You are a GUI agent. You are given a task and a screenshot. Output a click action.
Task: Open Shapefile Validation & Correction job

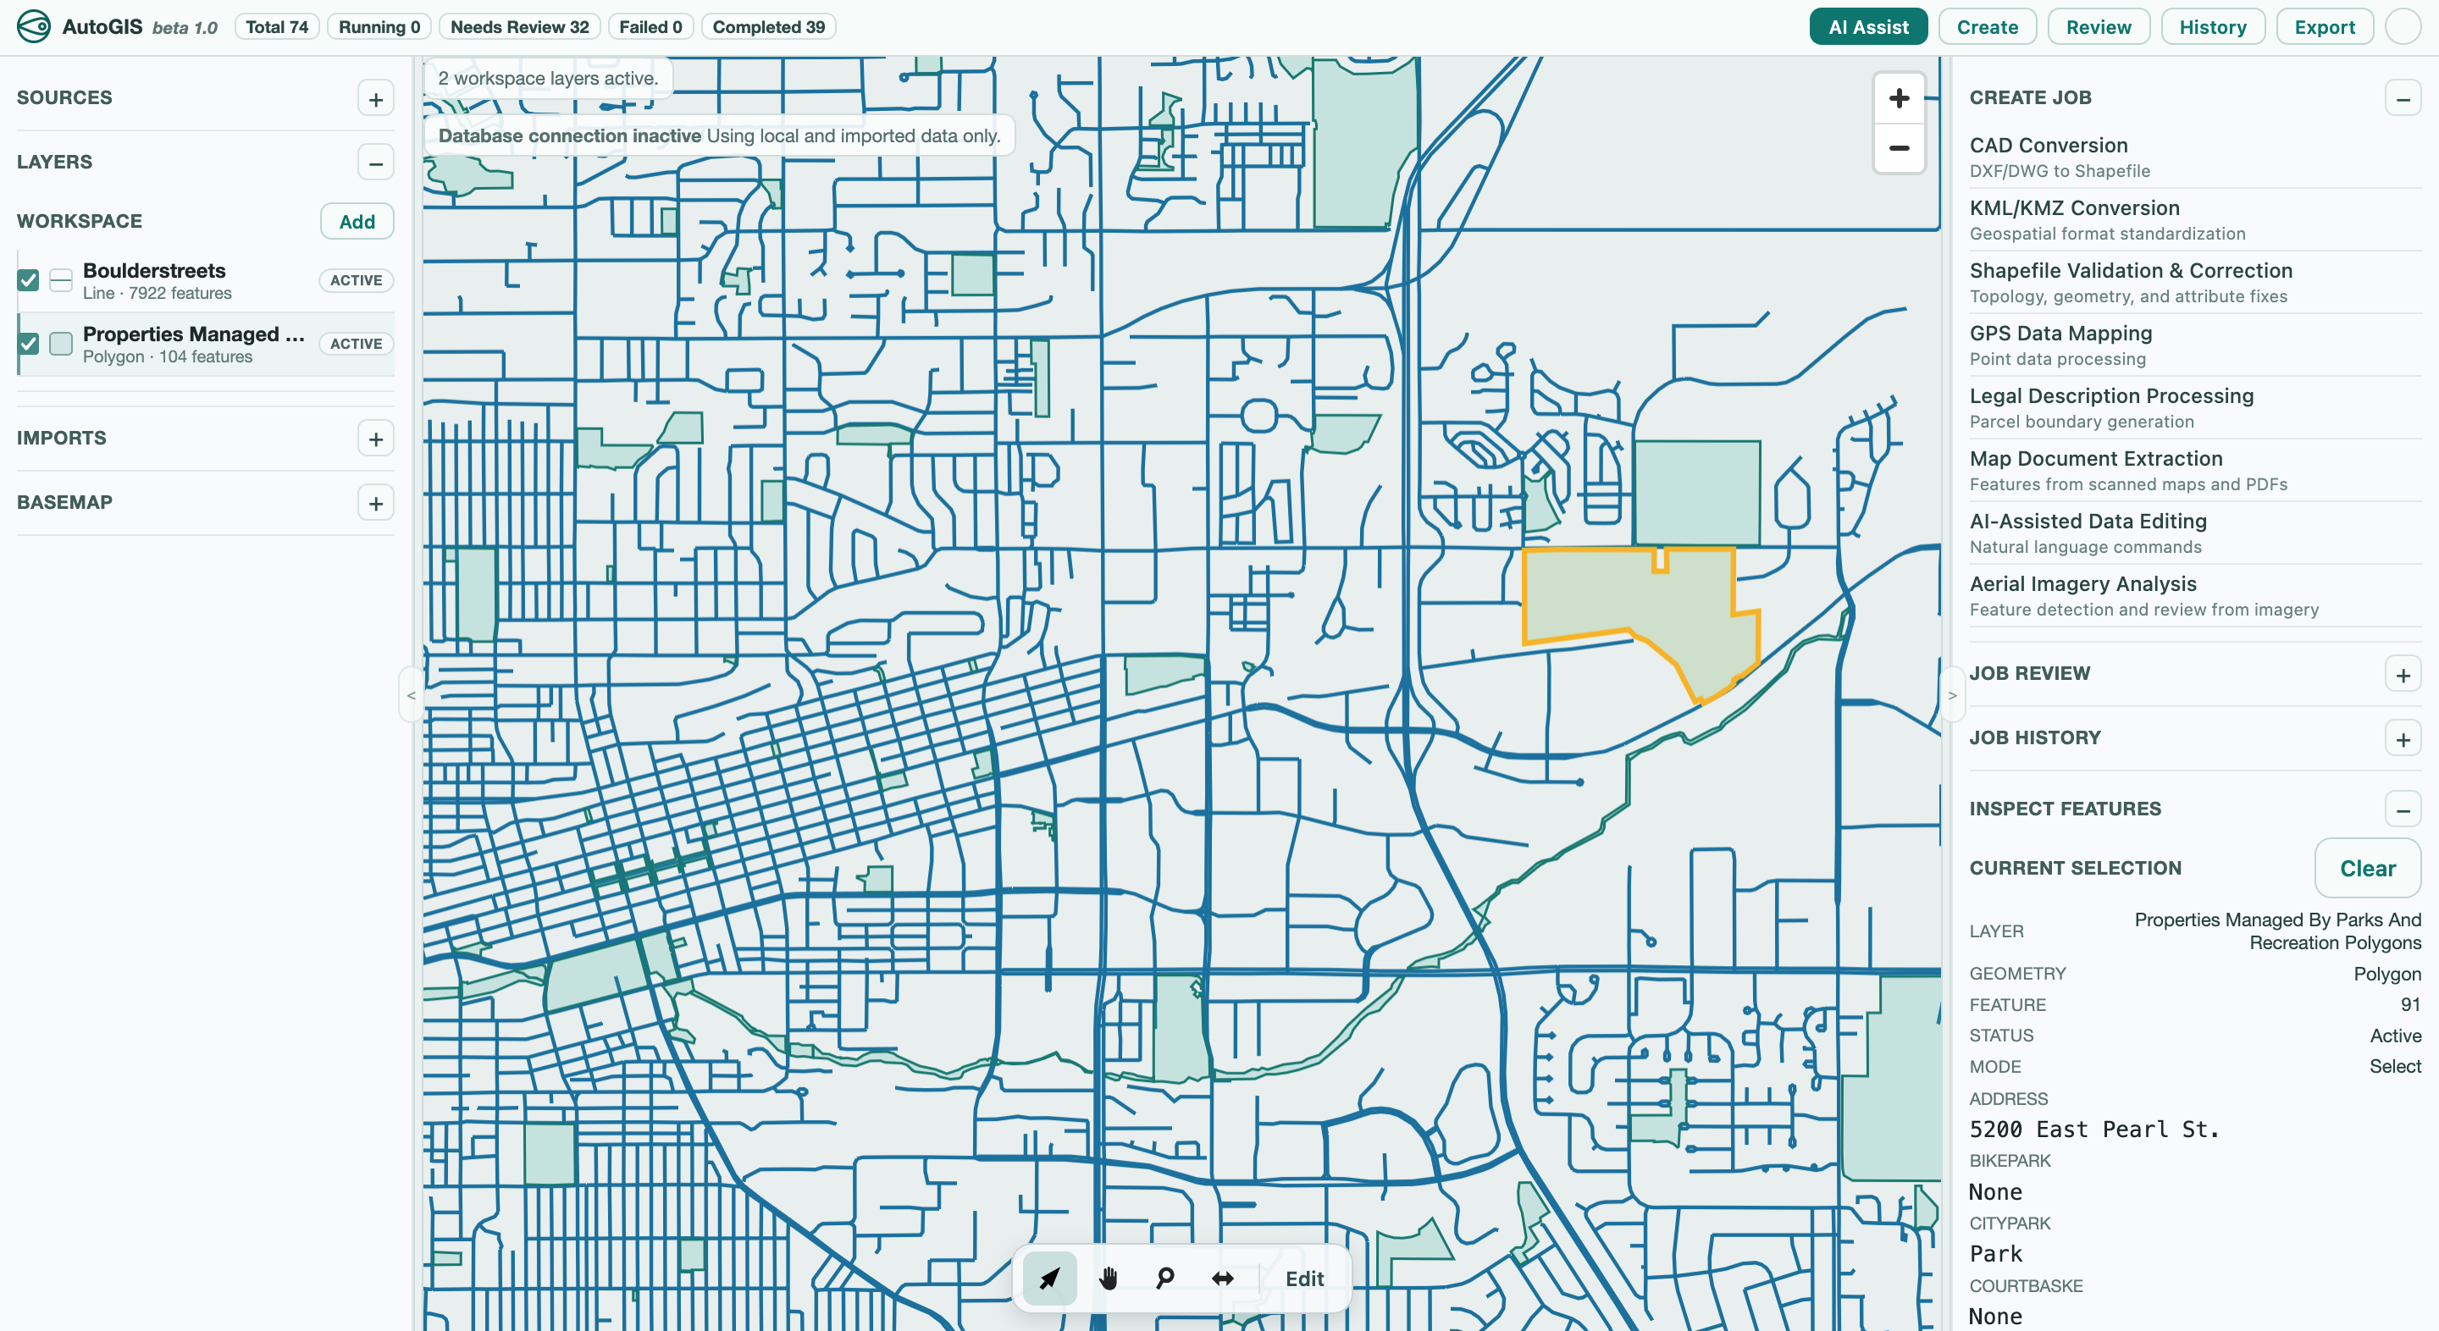coord(2193,282)
